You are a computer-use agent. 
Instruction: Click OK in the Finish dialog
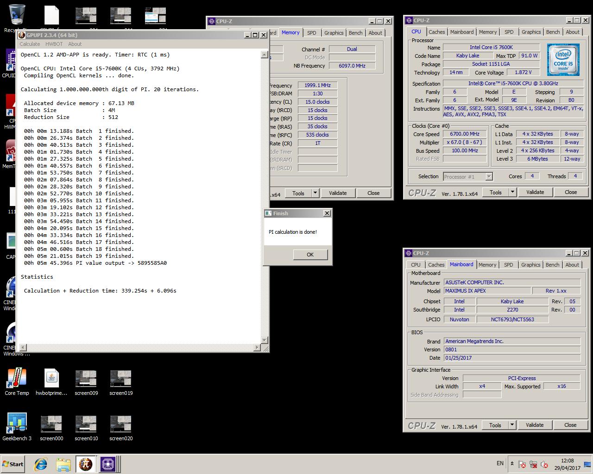[x=310, y=255]
